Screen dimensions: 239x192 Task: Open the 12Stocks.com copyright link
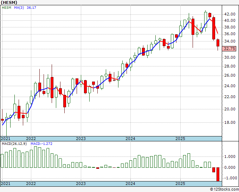point(224,190)
